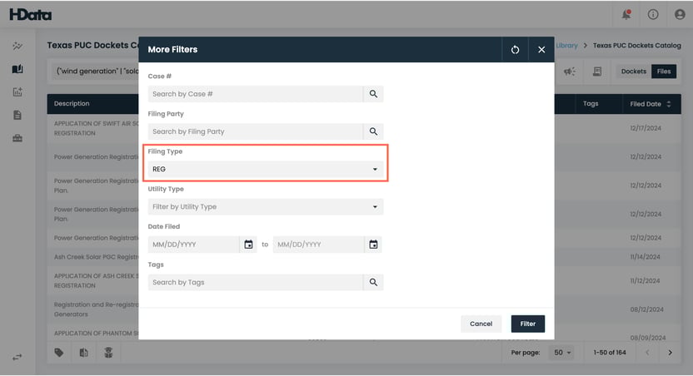The height and width of the screenshot is (376, 693).
Task: Click the compare documents icon in bottom toolbar
Action: point(83,353)
